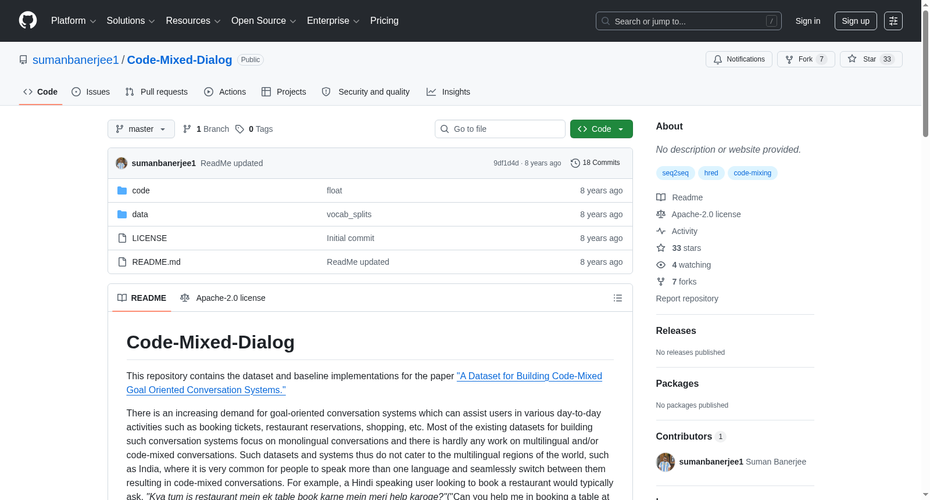Click the history clock icon for commits

pyautogui.click(x=575, y=163)
